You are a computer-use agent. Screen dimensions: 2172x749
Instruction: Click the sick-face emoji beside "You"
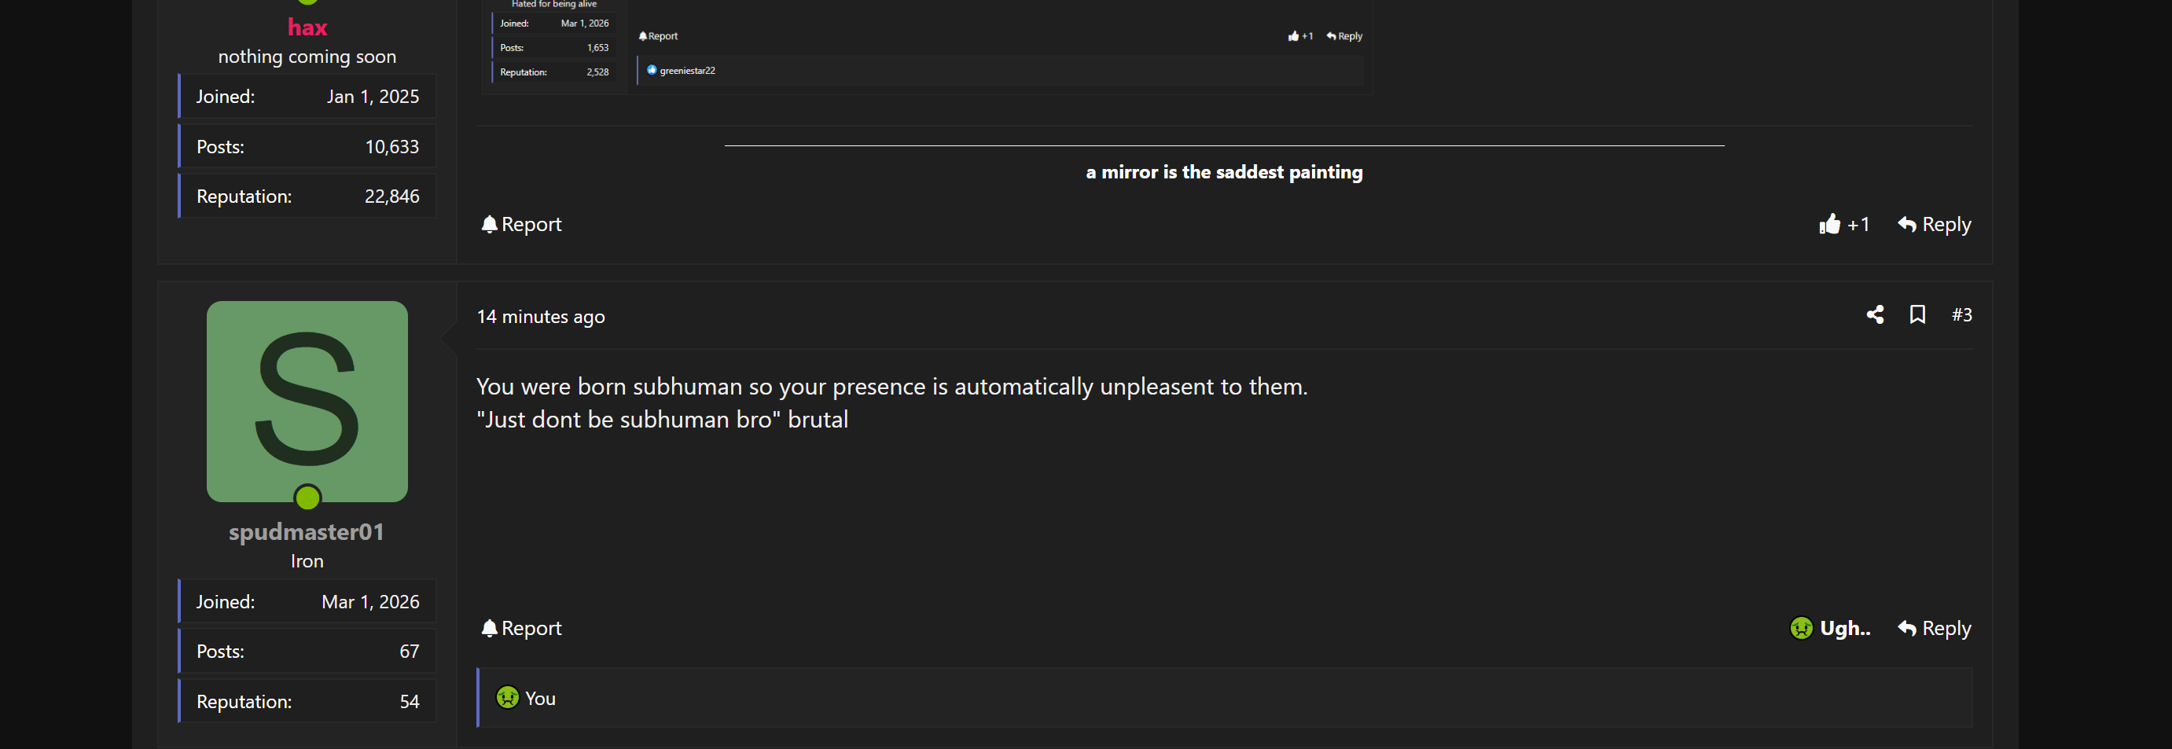tap(508, 698)
